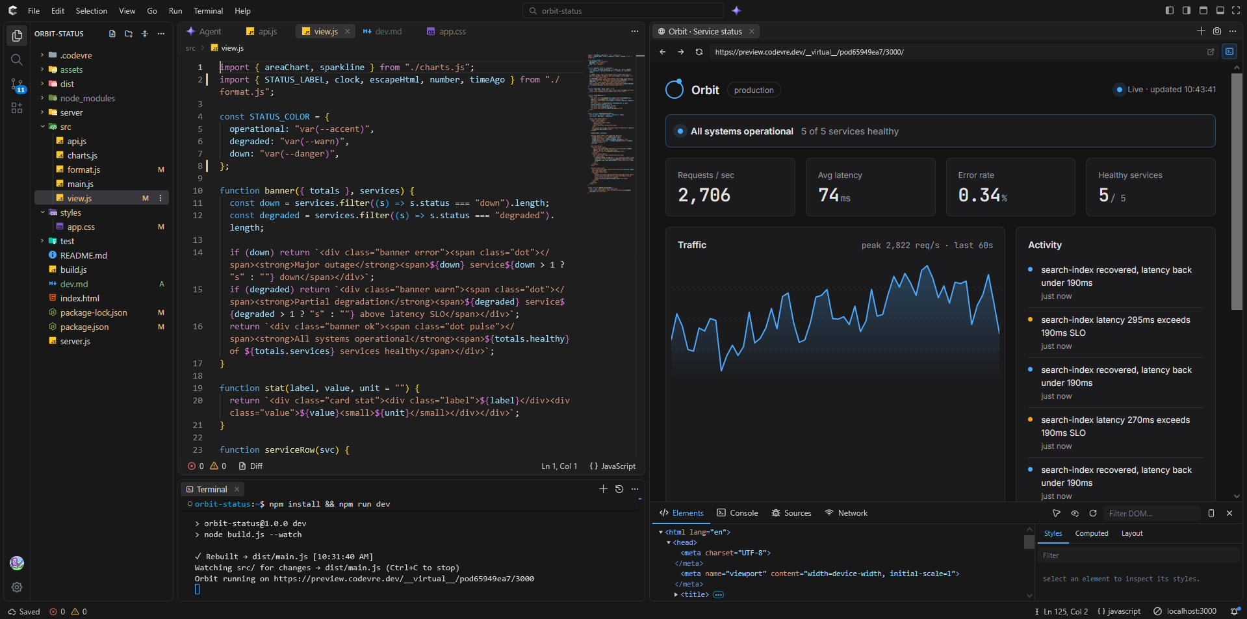Image resolution: width=1247 pixels, height=619 pixels.
Task: Toggle the eye inspect overlay in devtools
Action: pos(1075,513)
